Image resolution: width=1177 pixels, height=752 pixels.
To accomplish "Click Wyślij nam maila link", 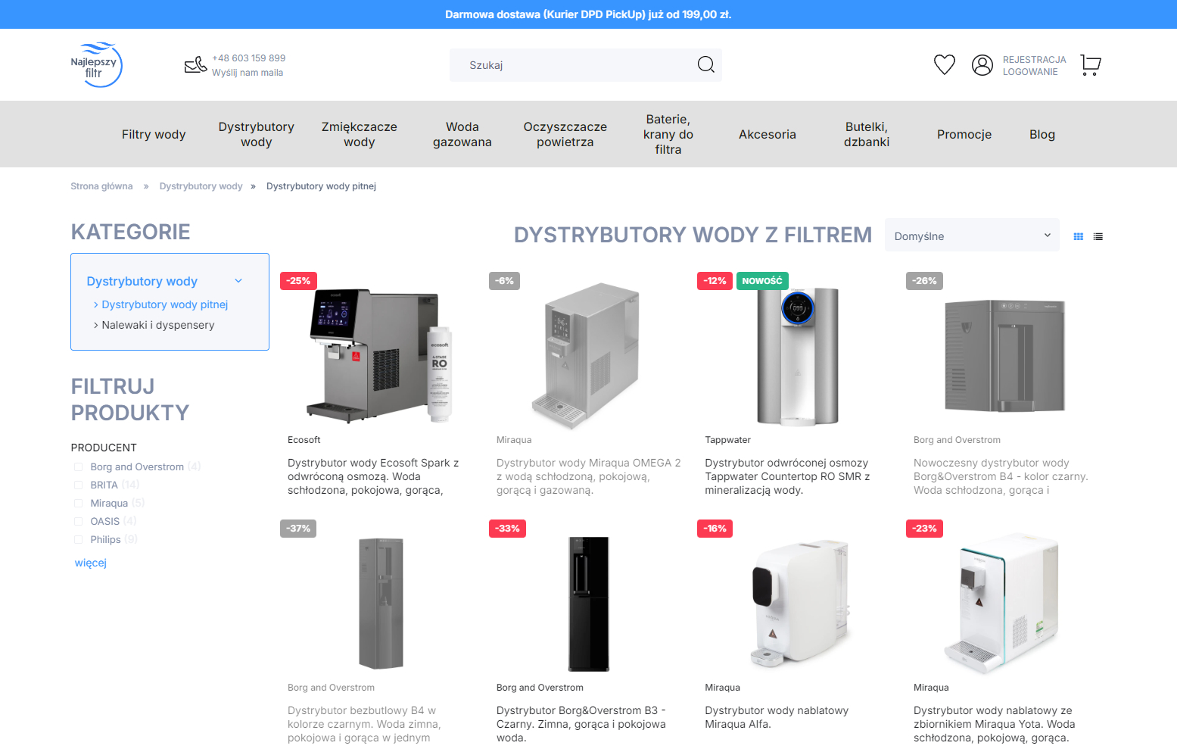I will [248, 73].
